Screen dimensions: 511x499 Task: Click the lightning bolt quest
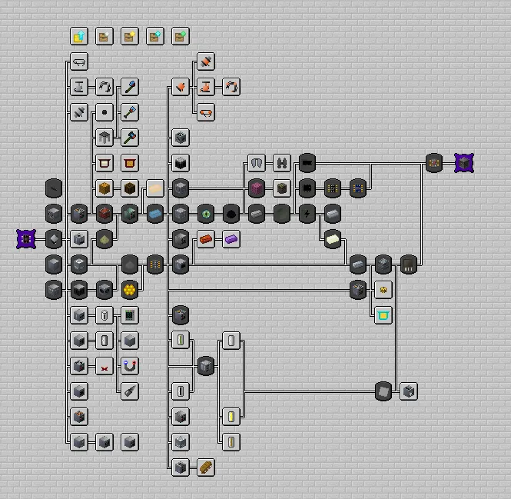(307, 214)
